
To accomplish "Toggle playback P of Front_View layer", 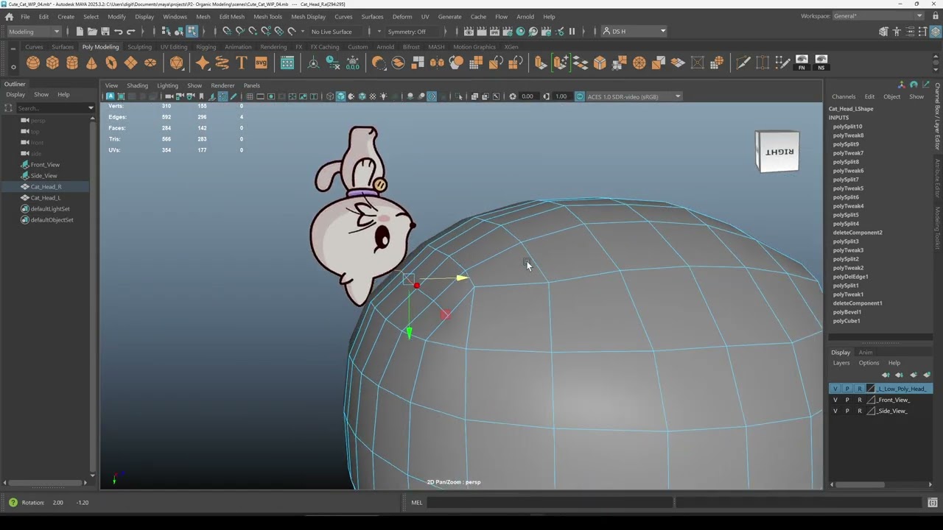I will click(847, 400).
